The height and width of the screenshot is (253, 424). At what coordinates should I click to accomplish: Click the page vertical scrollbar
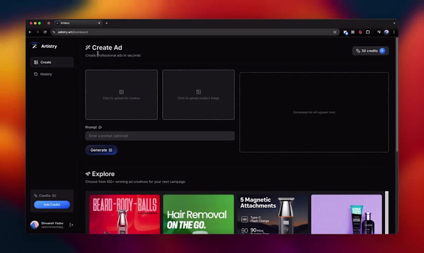[x=396, y=95]
